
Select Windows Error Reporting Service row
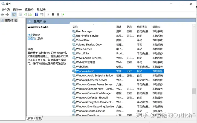tap(118, 106)
